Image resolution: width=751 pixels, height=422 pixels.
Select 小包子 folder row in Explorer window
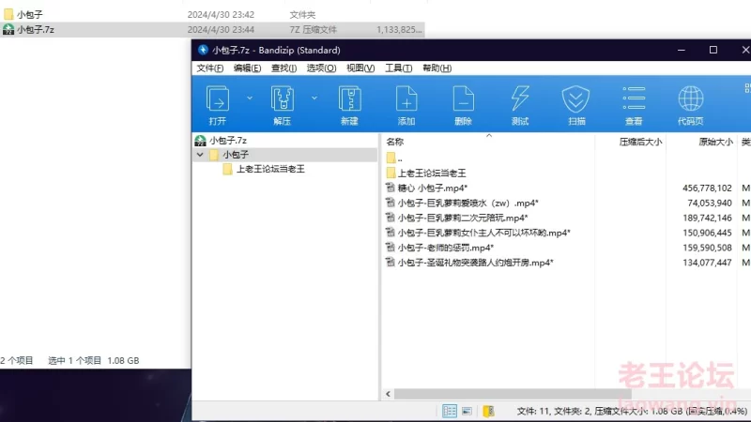(212, 14)
